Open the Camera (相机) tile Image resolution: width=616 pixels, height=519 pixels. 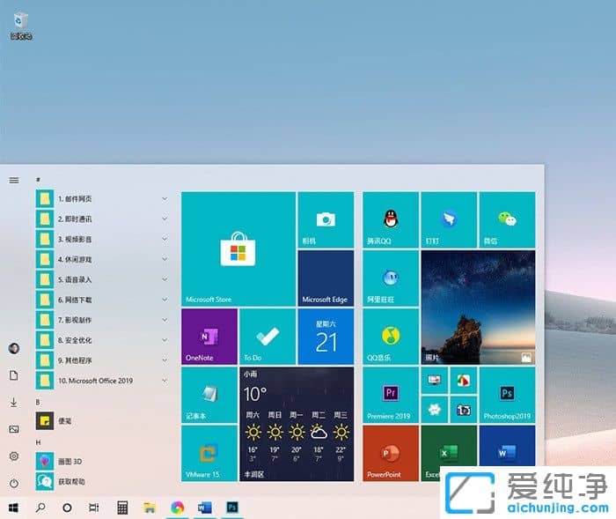coord(326,220)
